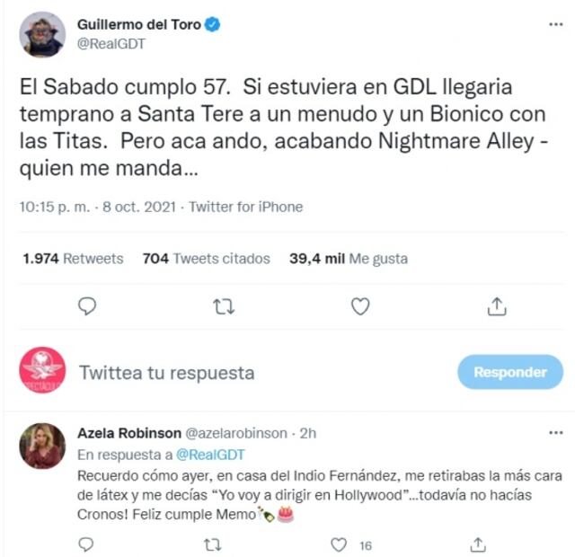Viewport: 575px width, 557px height.
Task: View the 39,4 mil Me gusta list
Action: click(x=348, y=258)
